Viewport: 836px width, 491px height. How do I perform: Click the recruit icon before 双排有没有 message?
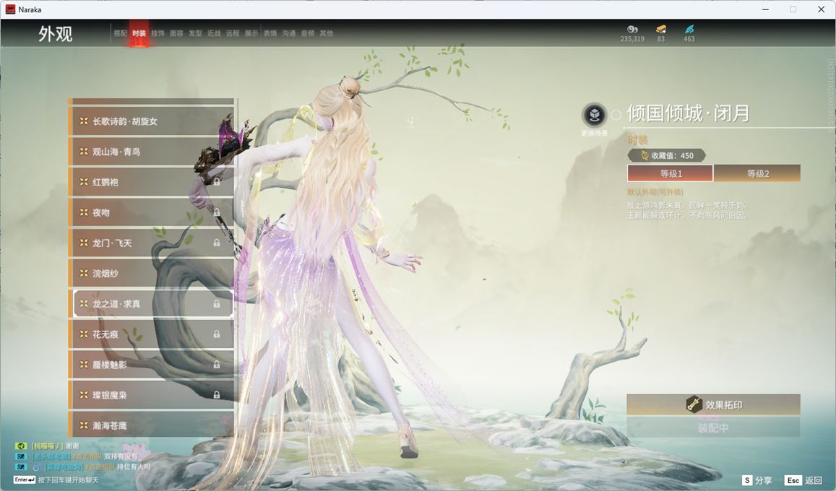21,456
